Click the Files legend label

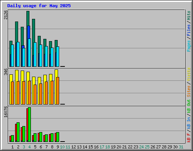point(188,30)
